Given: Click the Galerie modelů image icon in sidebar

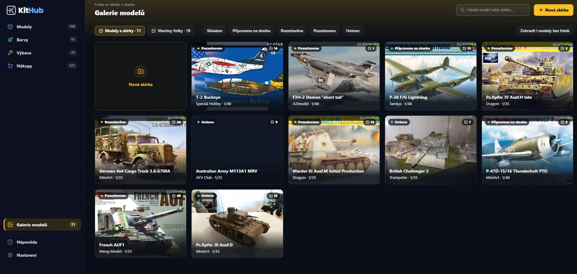Looking at the screenshot, I should (10, 225).
